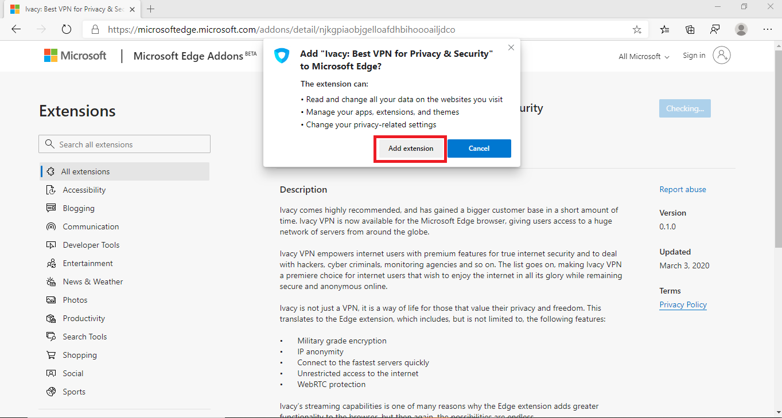Select the Shopping cart category icon
Screen dimensions: 782x418
[51, 355]
